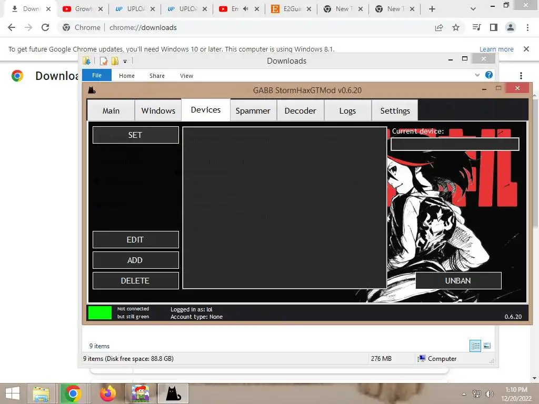Image resolution: width=539 pixels, height=404 pixels.
Task: Switch to the Main tab in StormHax
Action: tap(111, 110)
